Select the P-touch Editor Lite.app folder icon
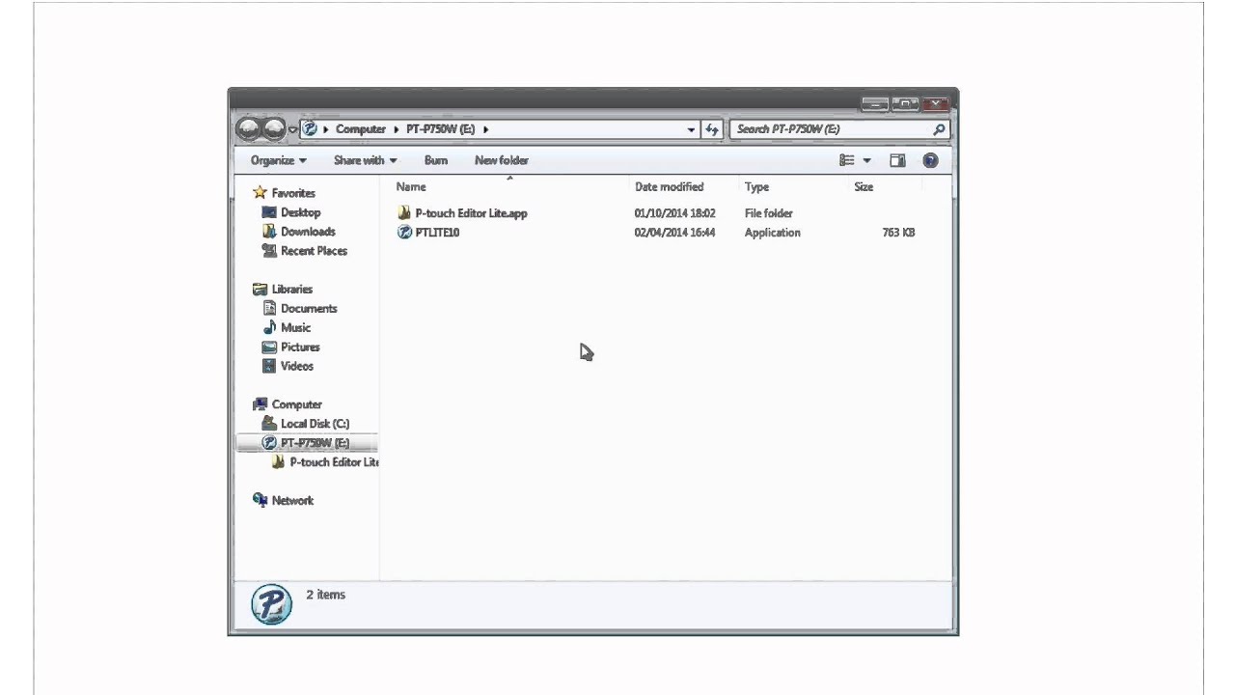The image size is (1235, 695). 404,213
